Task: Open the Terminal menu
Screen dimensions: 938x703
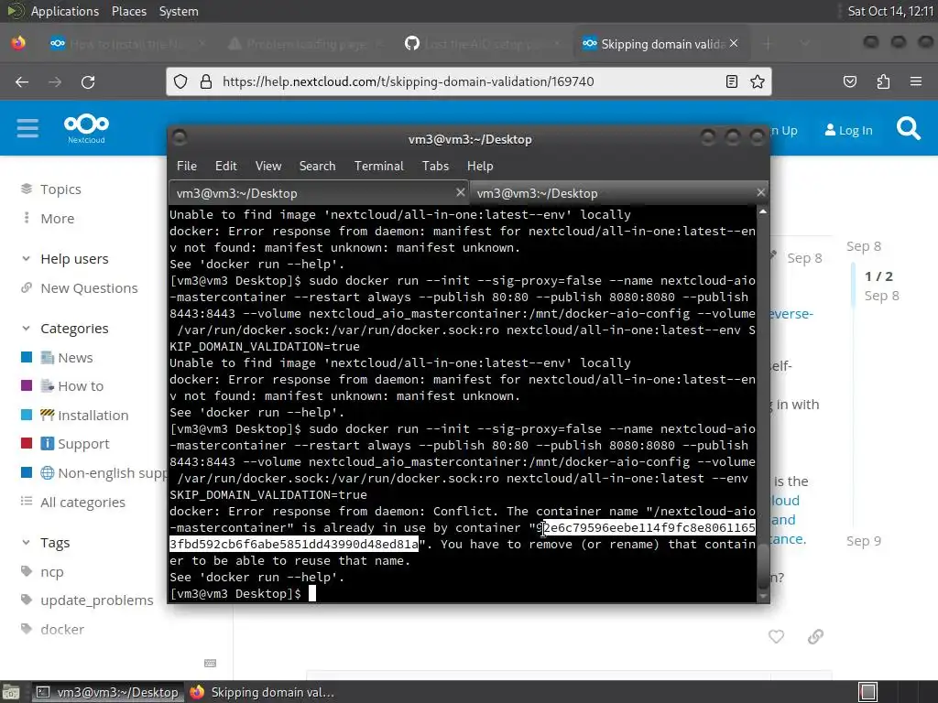Action: [x=378, y=167]
